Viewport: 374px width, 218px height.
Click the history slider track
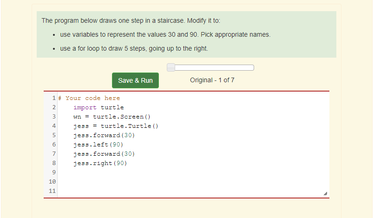click(210, 67)
